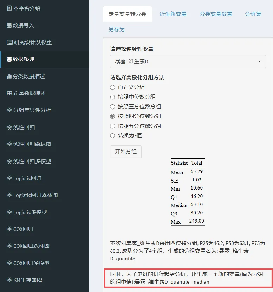The height and width of the screenshot is (292, 273).
Task: Choose 按照五分位数分组 radio option
Action: [x=112, y=126]
